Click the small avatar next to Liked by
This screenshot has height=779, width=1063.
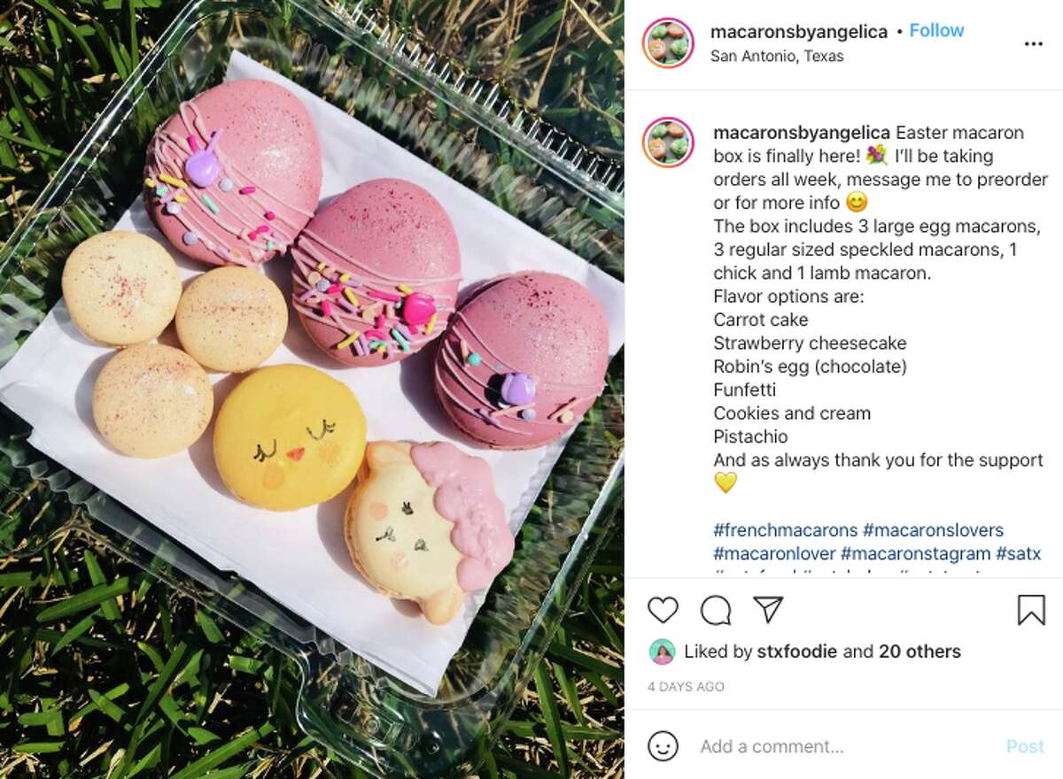coord(661,652)
